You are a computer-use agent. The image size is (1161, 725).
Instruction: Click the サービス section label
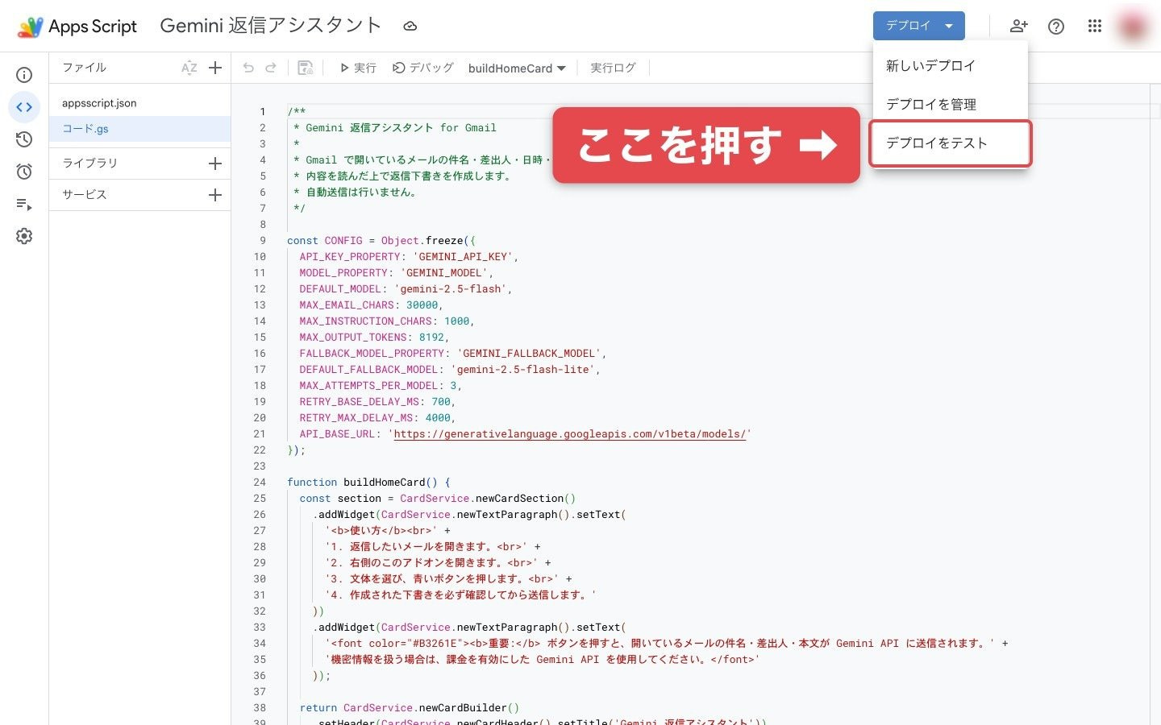coord(85,195)
